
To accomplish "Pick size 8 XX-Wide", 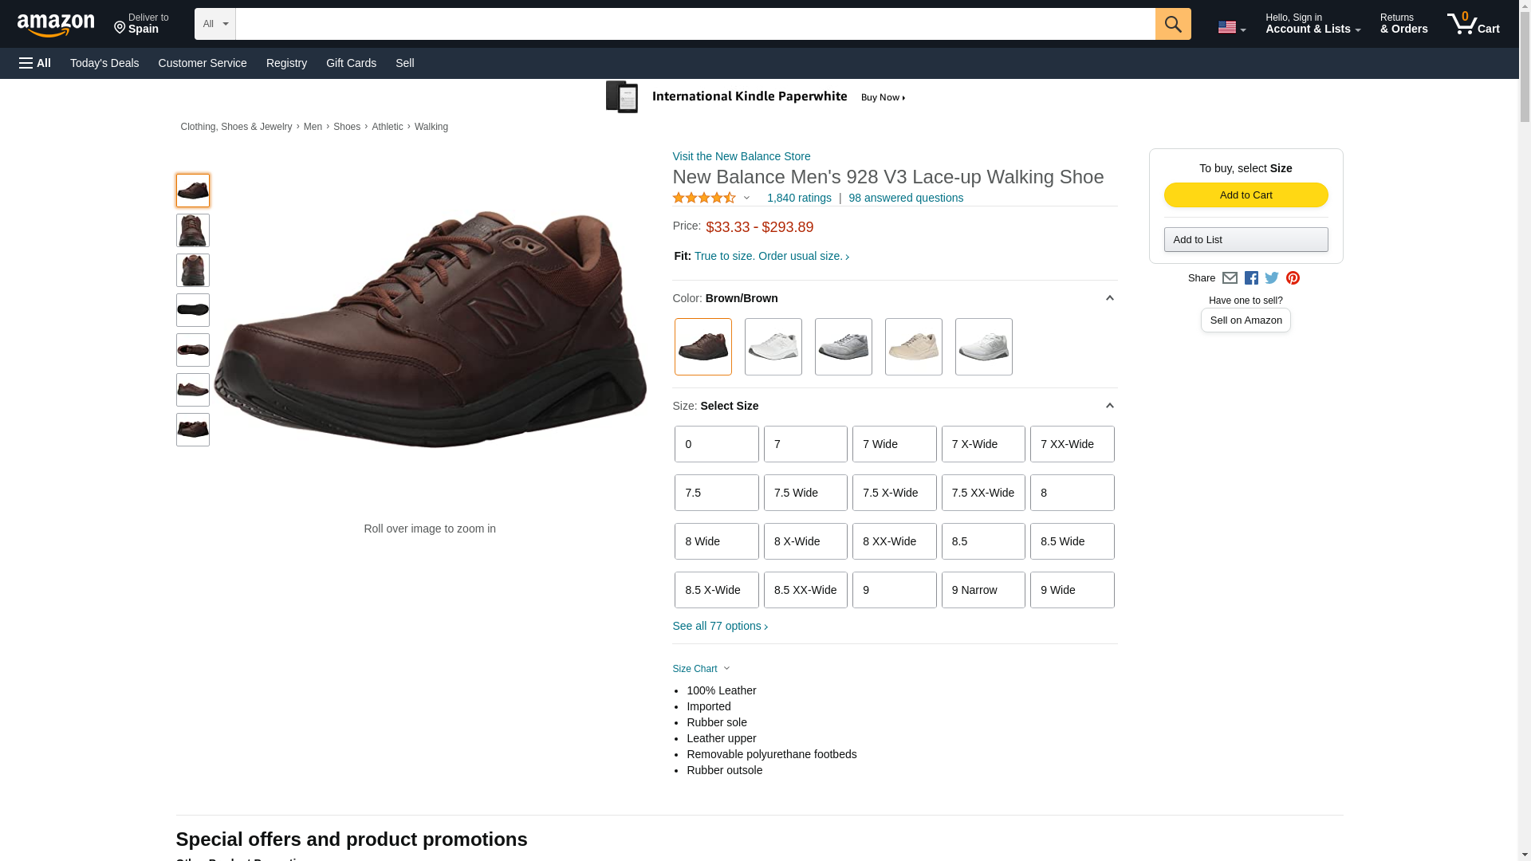I will click(894, 541).
